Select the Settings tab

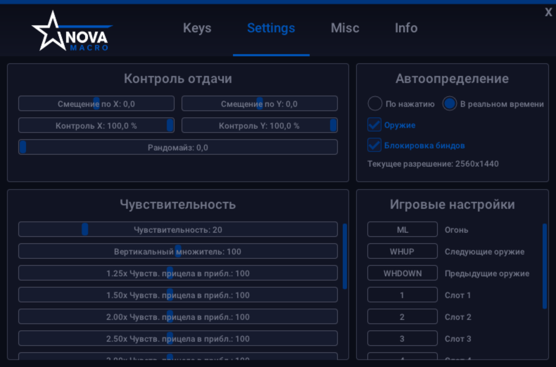[271, 28]
